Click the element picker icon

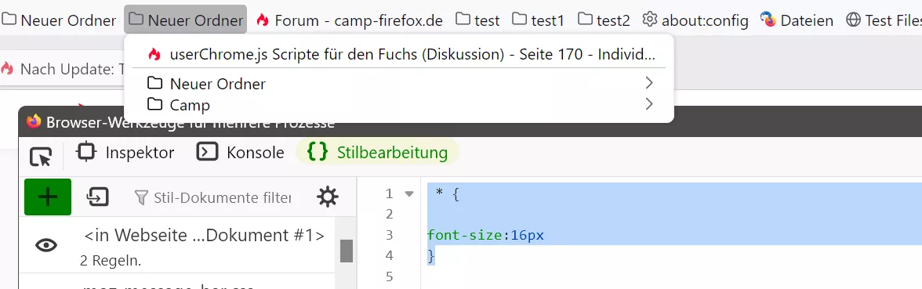tap(41, 157)
